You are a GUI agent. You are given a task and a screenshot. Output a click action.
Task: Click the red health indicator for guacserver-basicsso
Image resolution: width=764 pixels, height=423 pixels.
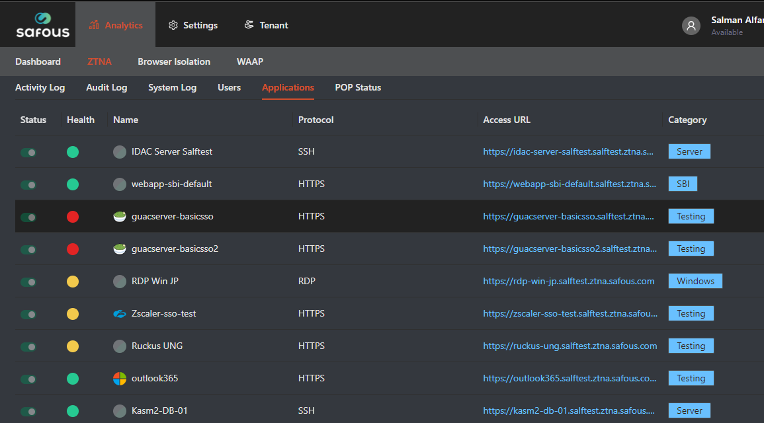point(73,217)
